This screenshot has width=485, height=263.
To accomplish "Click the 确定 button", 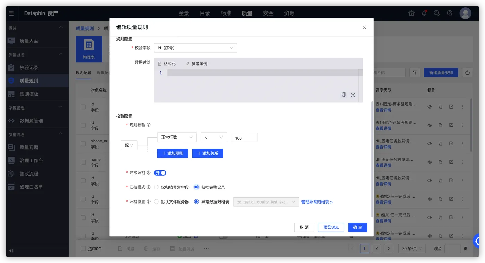I will coord(358,227).
